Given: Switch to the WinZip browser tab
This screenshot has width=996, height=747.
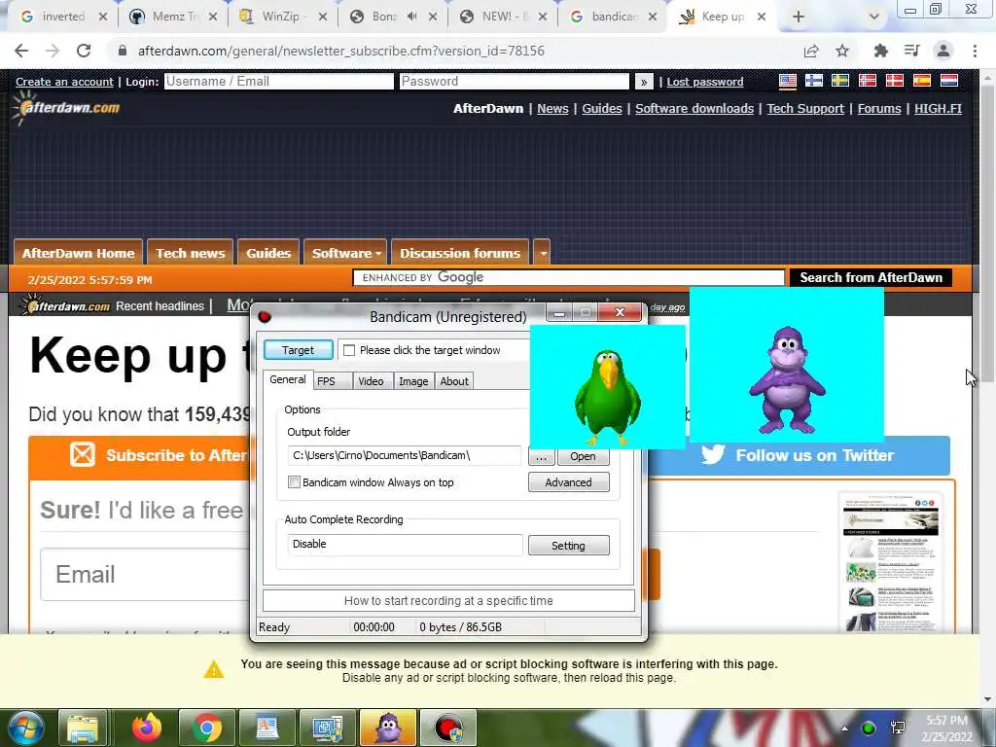Looking at the screenshot, I should click(282, 17).
